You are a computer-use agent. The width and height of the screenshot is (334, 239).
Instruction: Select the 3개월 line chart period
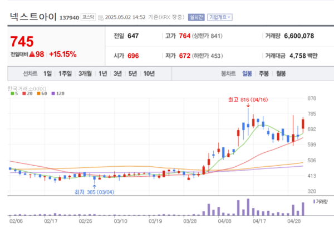point(85,73)
